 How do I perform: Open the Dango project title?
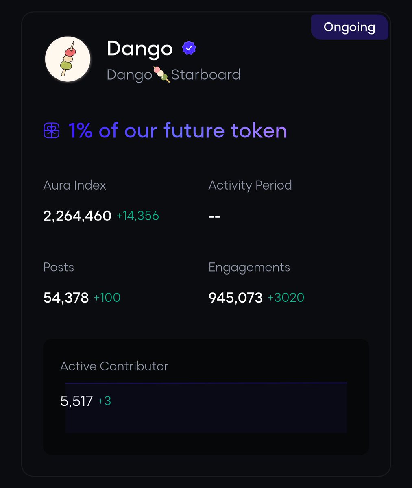(x=140, y=48)
